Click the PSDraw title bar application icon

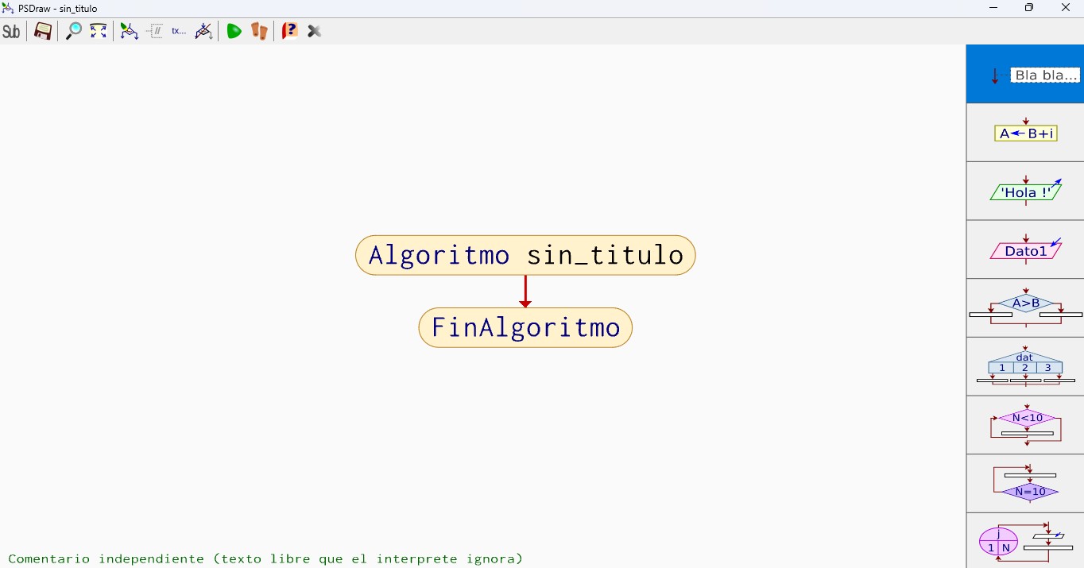coord(8,8)
